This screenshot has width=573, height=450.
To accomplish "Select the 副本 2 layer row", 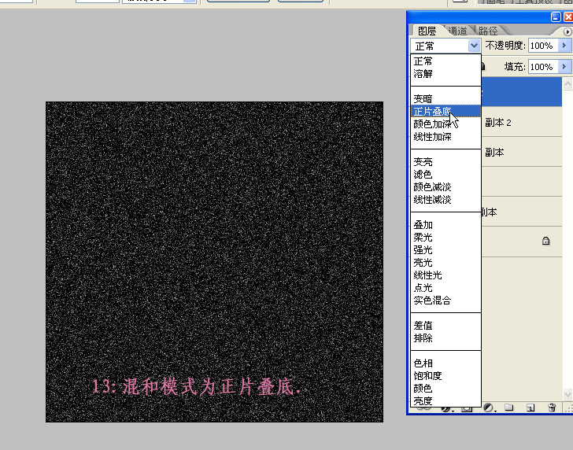I will (x=522, y=123).
